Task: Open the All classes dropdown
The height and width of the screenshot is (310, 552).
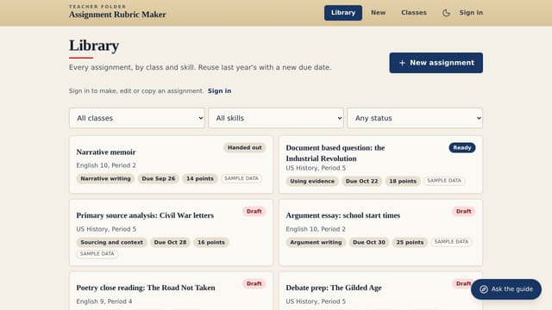Action: [x=137, y=118]
